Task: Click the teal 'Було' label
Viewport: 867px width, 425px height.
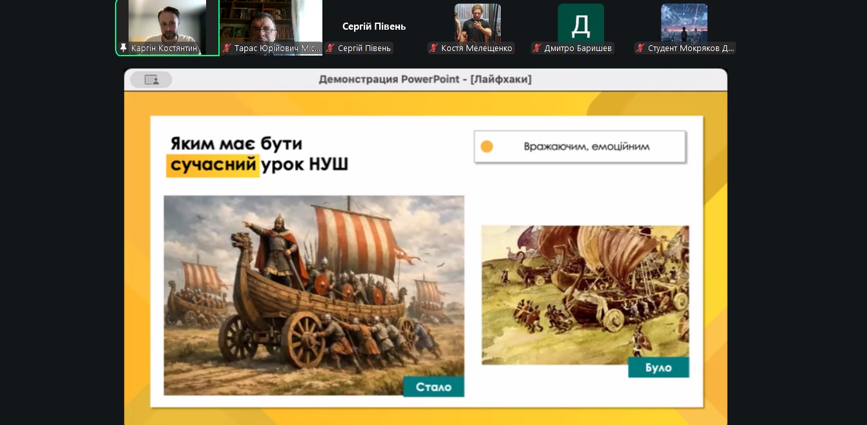Action: click(658, 368)
